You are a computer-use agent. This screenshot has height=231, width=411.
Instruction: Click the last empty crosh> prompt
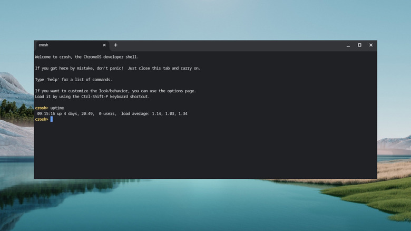41,119
